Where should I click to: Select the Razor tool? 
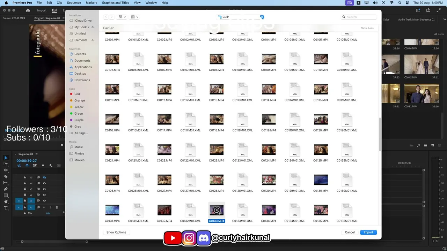tap(6, 176)
